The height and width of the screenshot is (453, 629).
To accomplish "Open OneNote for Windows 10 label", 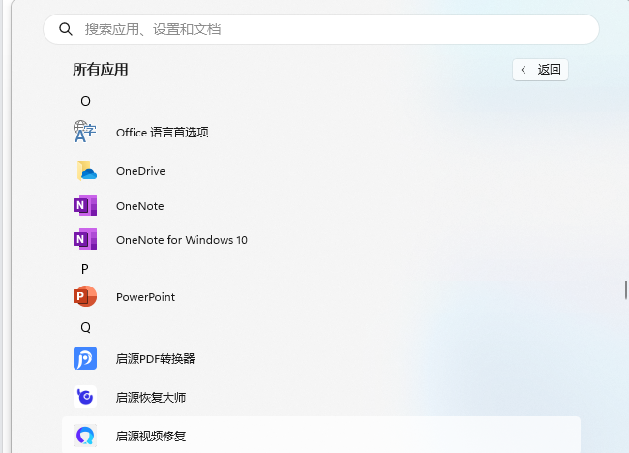I will (x=182, y=240).
